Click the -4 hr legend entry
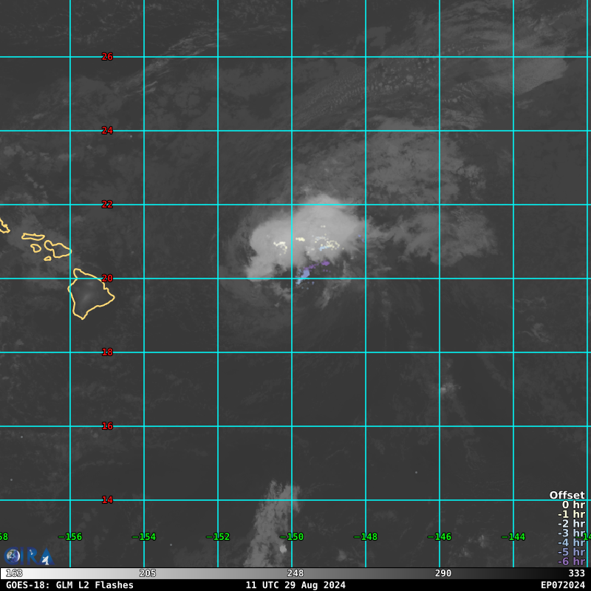 point(571,542)
